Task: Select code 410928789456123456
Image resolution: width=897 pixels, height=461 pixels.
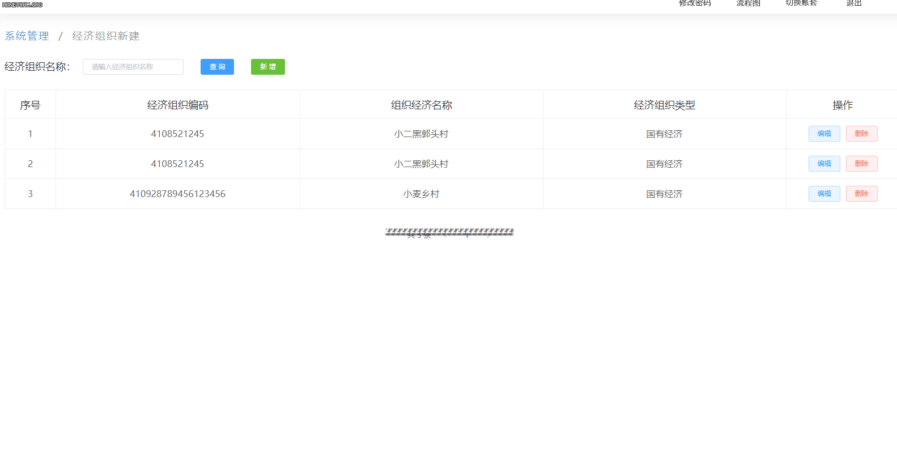Action: pyautogui.click(x=177, y=194)
